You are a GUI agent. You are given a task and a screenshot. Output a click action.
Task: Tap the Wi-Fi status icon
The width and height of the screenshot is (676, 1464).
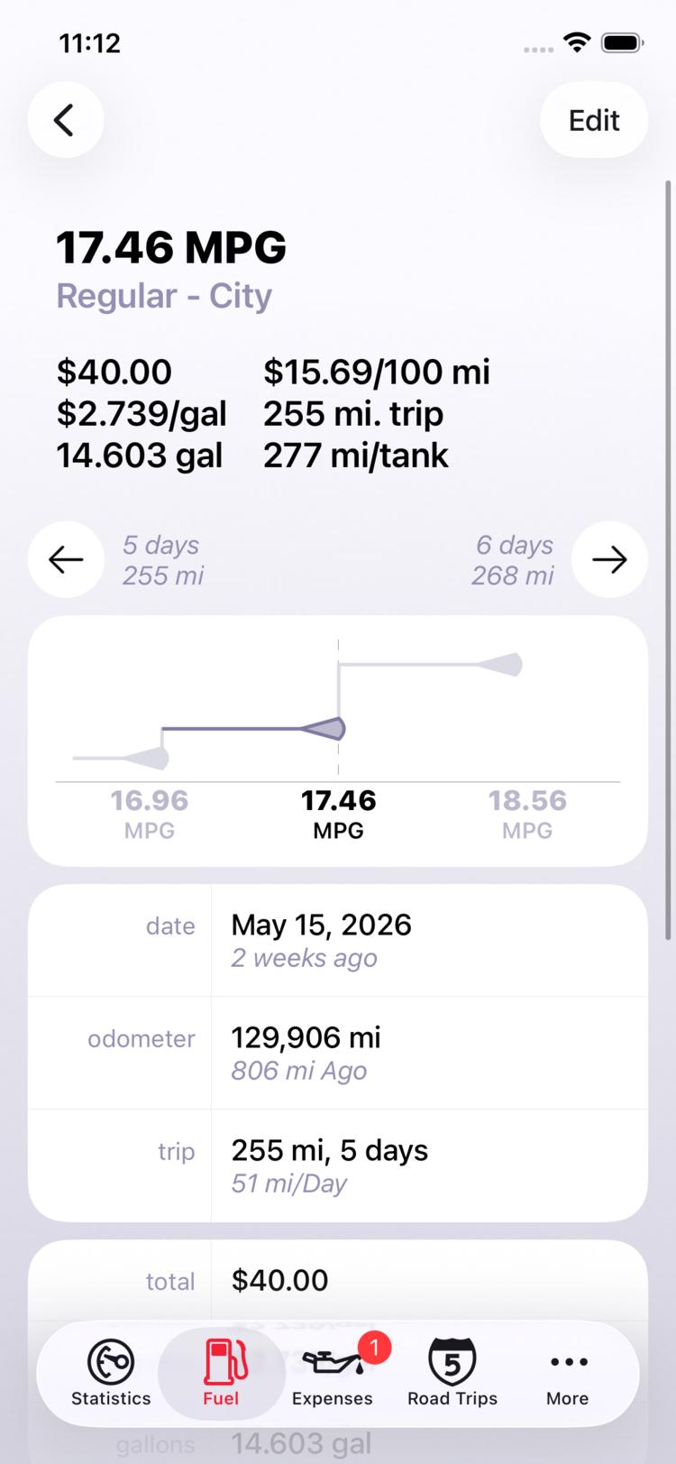(x=577, y=42)
